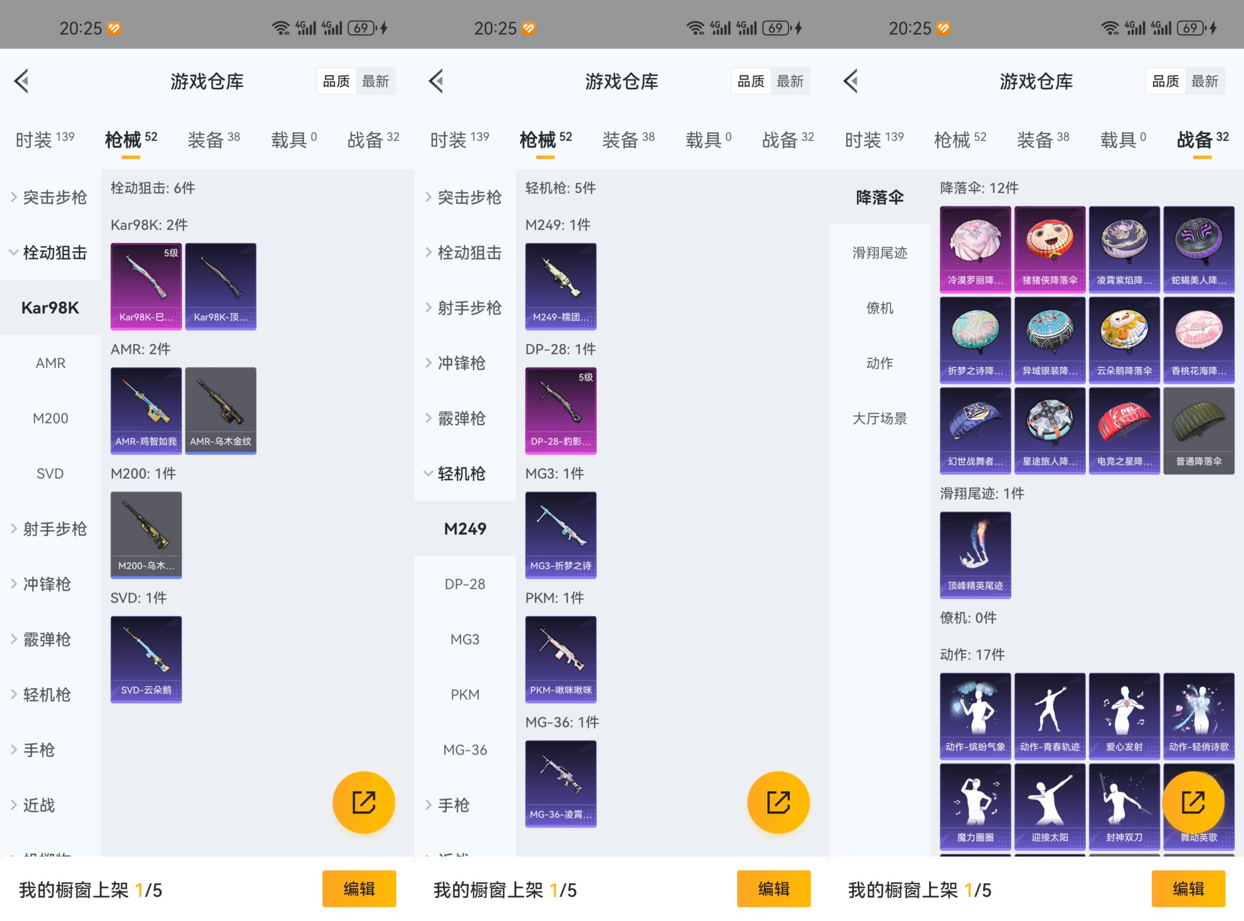Open the 猪猪侠降落伞 parachute item
Screen dimensions: 1244x921
click(x=1050, y=249)
